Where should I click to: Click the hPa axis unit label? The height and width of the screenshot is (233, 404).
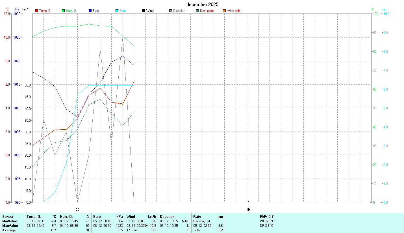[16, 9]
